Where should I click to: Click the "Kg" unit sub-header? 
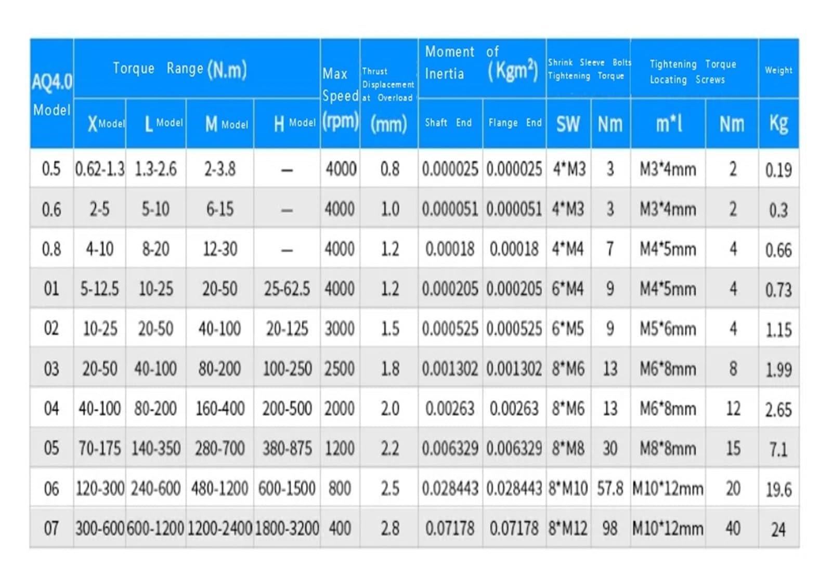[778, 124]
